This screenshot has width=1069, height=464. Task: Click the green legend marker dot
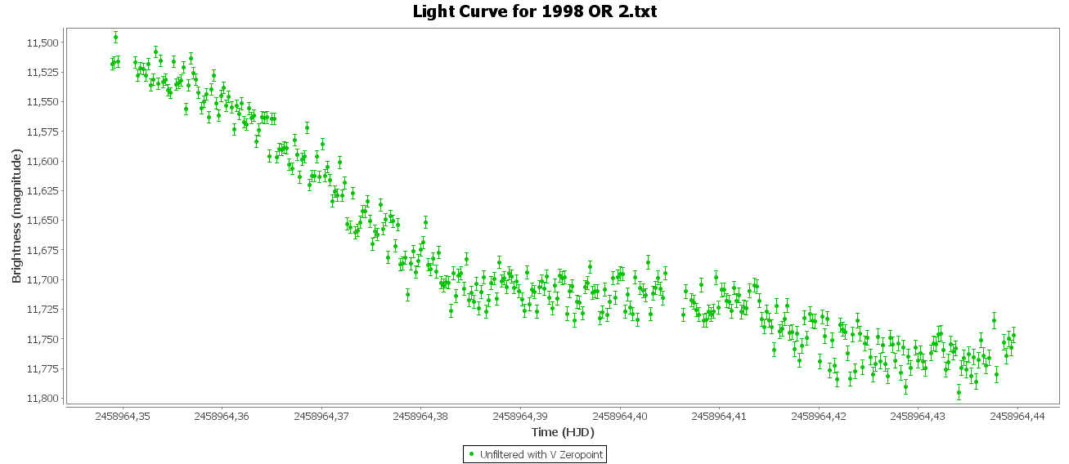tap(471, 453)
